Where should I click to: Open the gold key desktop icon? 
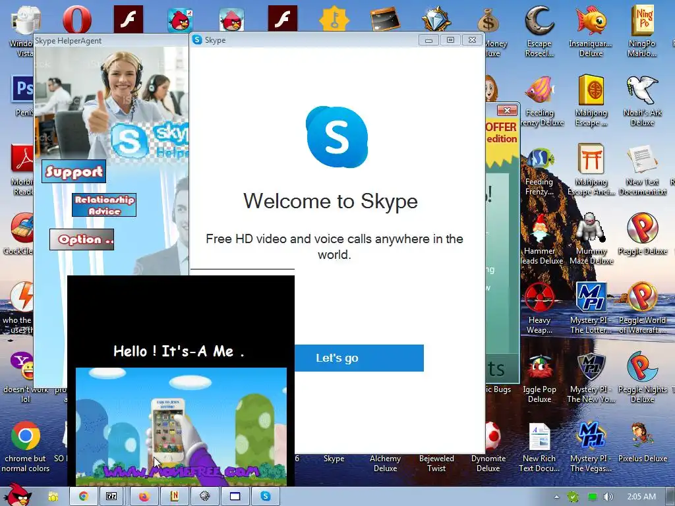coord(334,18)
